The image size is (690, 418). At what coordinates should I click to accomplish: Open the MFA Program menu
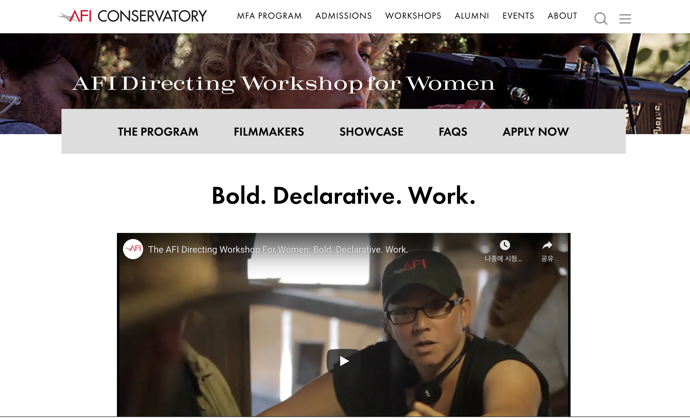point(269,16)
